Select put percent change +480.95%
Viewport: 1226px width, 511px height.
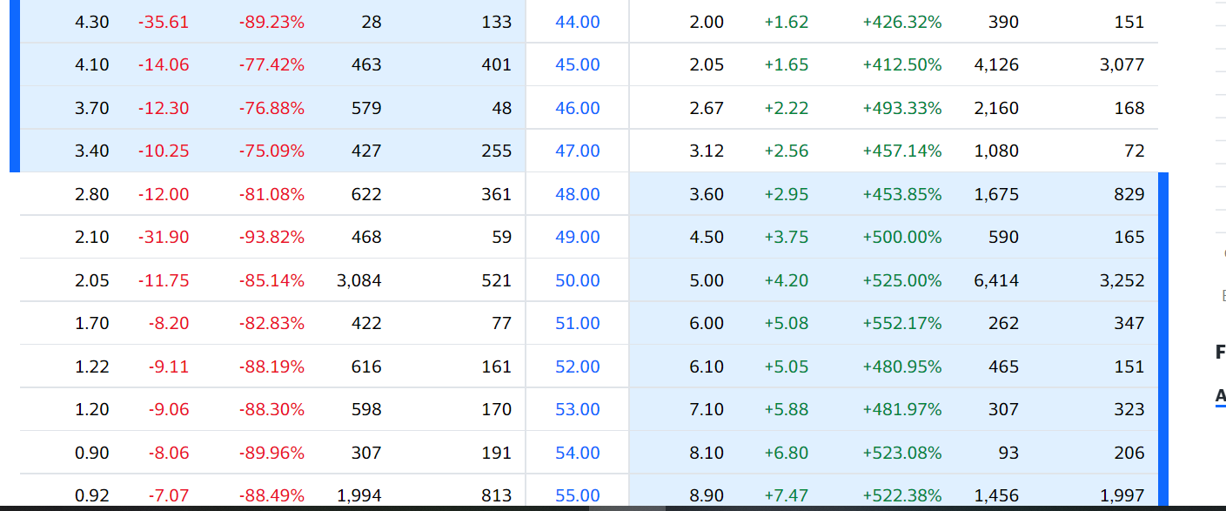[x=902, y=366]
